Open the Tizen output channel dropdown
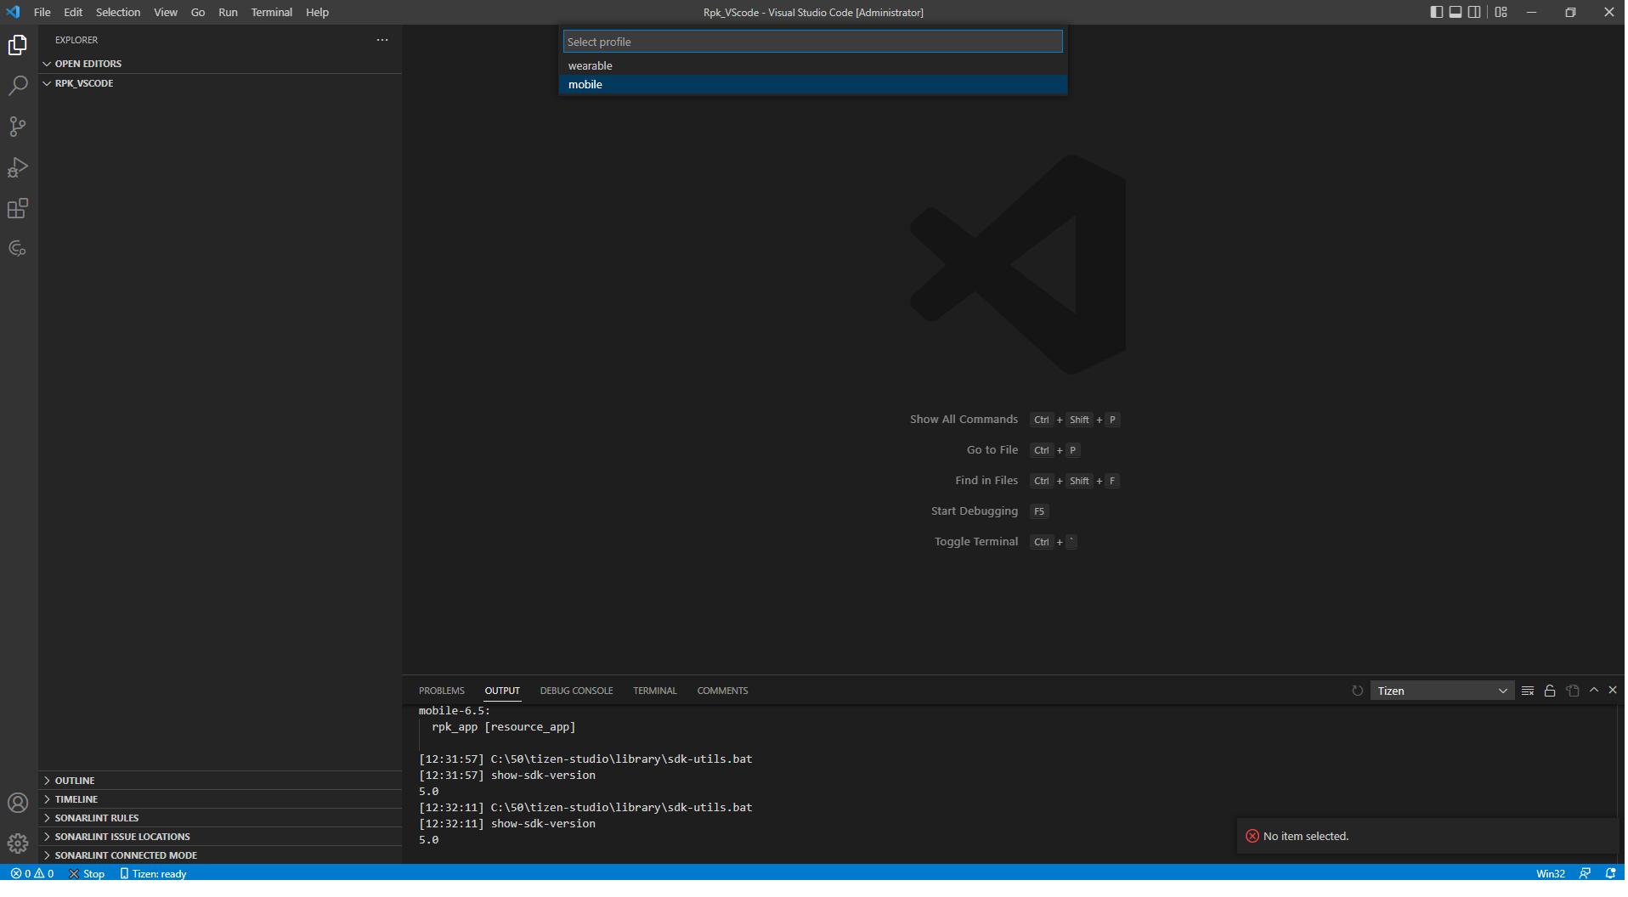1628x897 pixels. (1441, 690)
